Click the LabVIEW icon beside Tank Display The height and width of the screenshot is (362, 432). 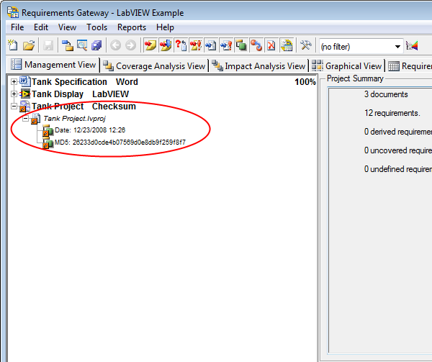pos(24,94)
